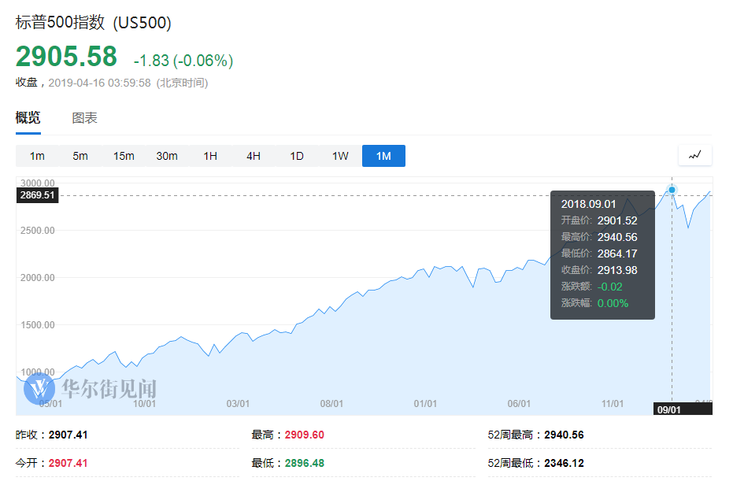Click the blue data point on chart
The height and width of the screenshot is (496, 733).
tap(672, 190)
